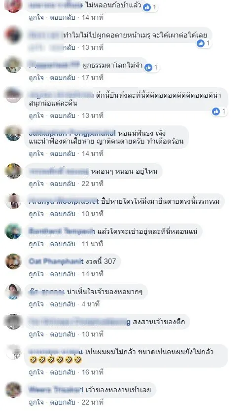Open avatar of commenter who wrote งวดนี้ 307
This screenshot has width=244, height=411.
(x=13, y=262)
